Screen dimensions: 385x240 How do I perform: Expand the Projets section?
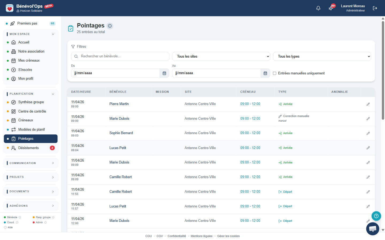(31, 177)
